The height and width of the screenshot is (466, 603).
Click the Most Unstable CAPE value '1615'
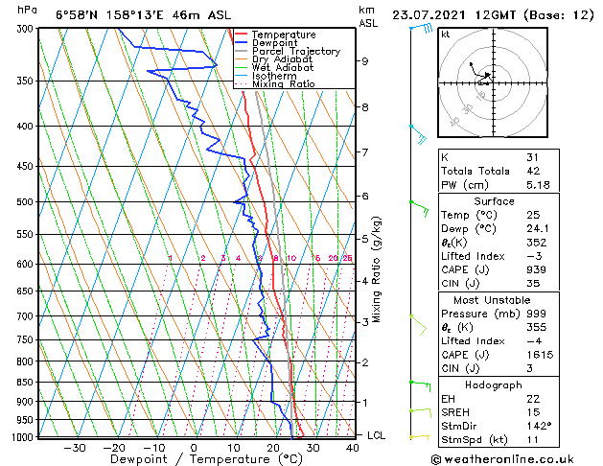(x=540, y=355)
